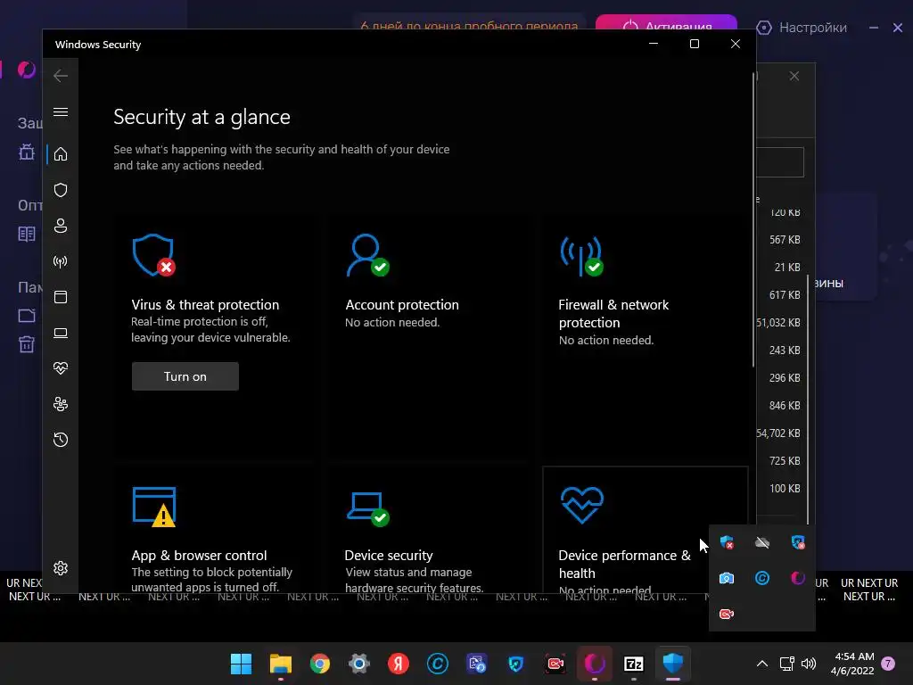
Task: Open Device security sidebar laptop icon
Action: [x=61, y=333]
